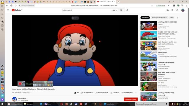Click the green screen-region icon in recorder
This screenshot has width=189, height=106.
pos(46,82)
